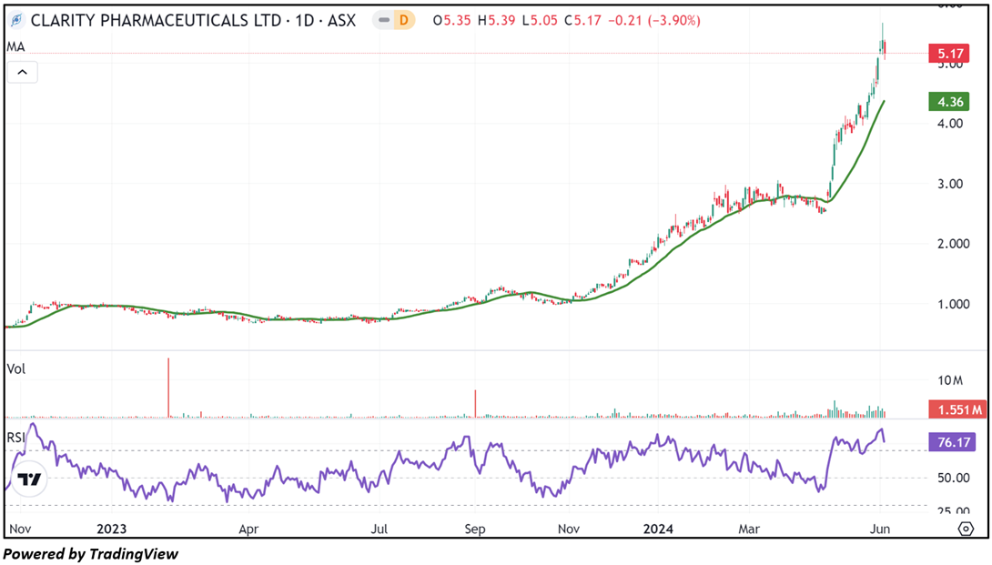The width and height of the screenshot is (992, 565).
Task: Click the green 4.36 moving average tag
Action: point(949,101)
